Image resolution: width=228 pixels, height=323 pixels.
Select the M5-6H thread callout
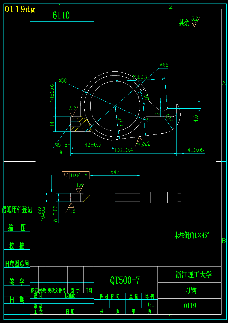pyautogui.click(x=63, y=145)
